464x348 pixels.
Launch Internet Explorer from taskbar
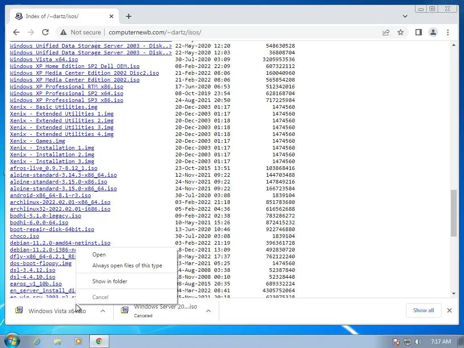point(37,341)
